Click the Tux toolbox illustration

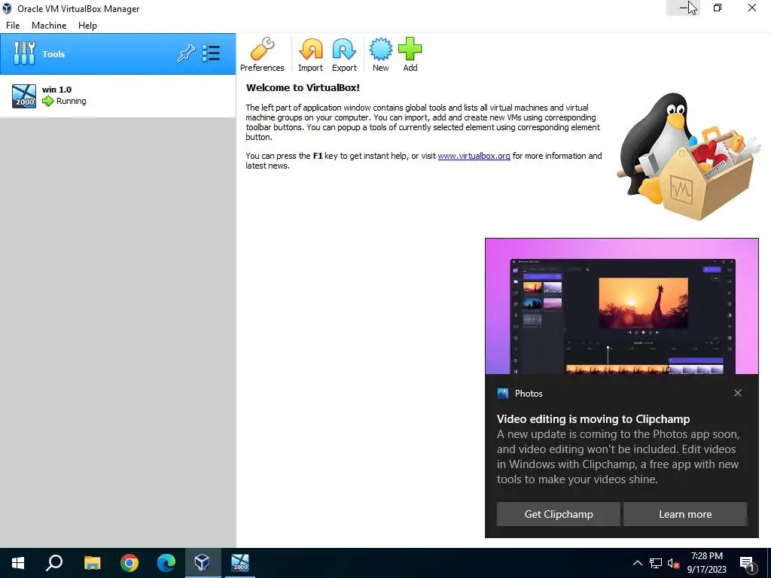tap(688, 157)
